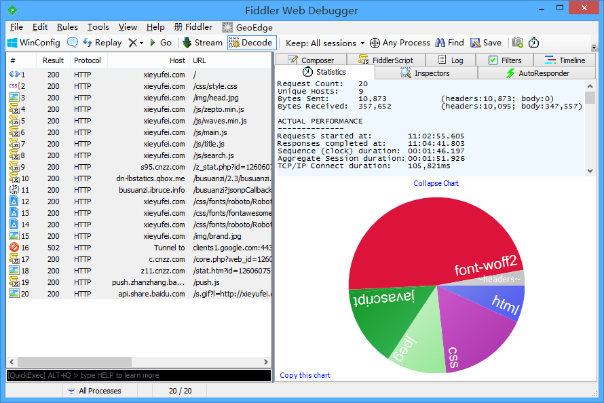Switch to the Filters tab
The width and height of the screenshot is (604, 403).
tap(505, 60)
